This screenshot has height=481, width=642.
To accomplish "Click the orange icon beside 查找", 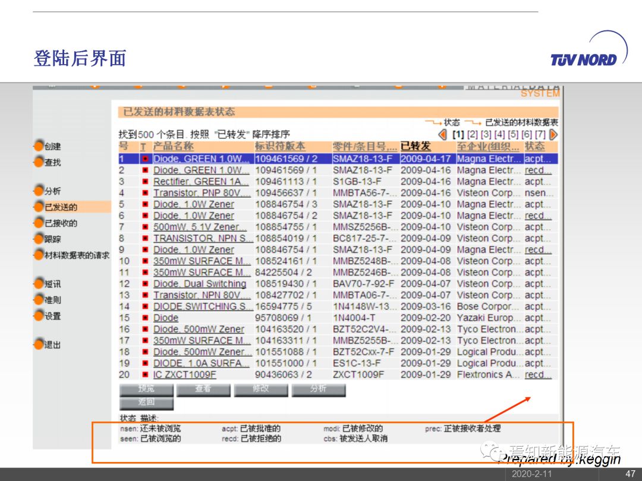I will [39, 162].
